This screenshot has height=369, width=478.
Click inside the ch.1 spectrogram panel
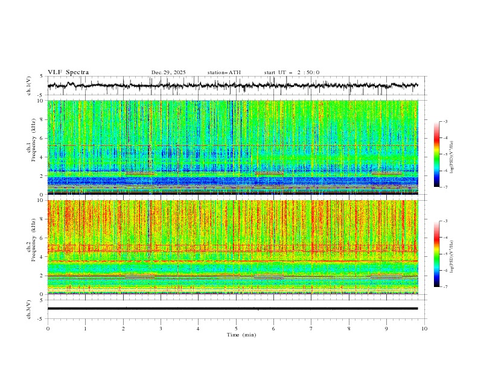[x=233, y=147]
